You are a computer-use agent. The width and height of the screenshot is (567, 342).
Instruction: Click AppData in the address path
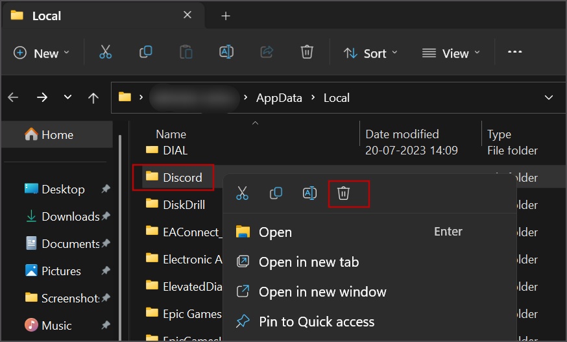279,98
